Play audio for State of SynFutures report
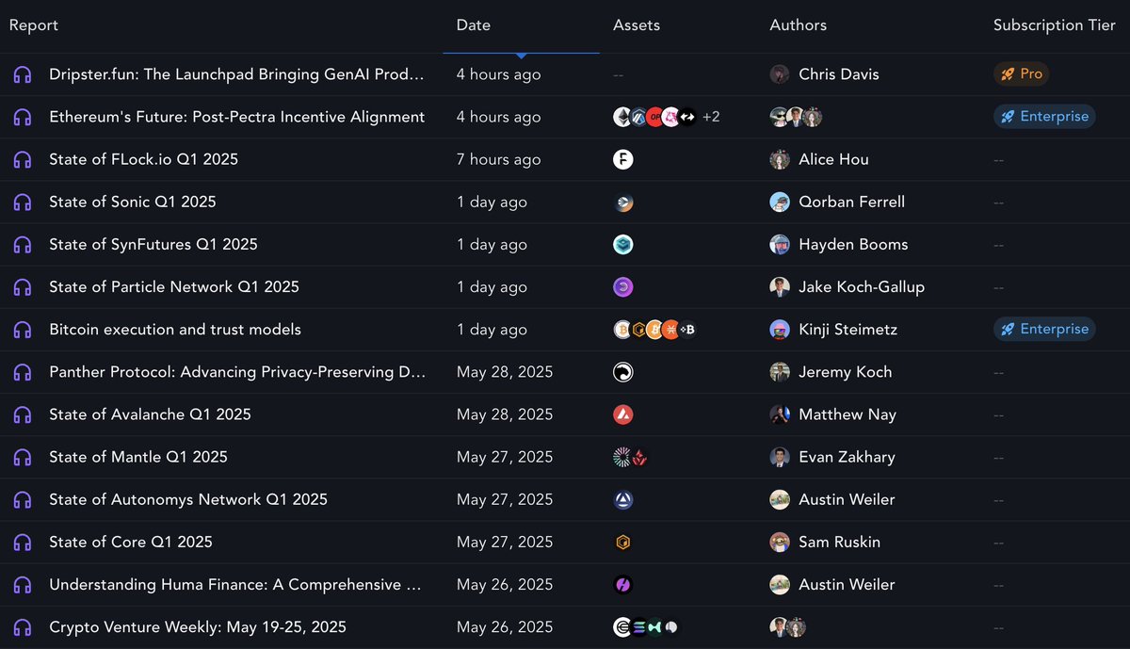This screenshot has width=1130, height=649. click(23, 244)
